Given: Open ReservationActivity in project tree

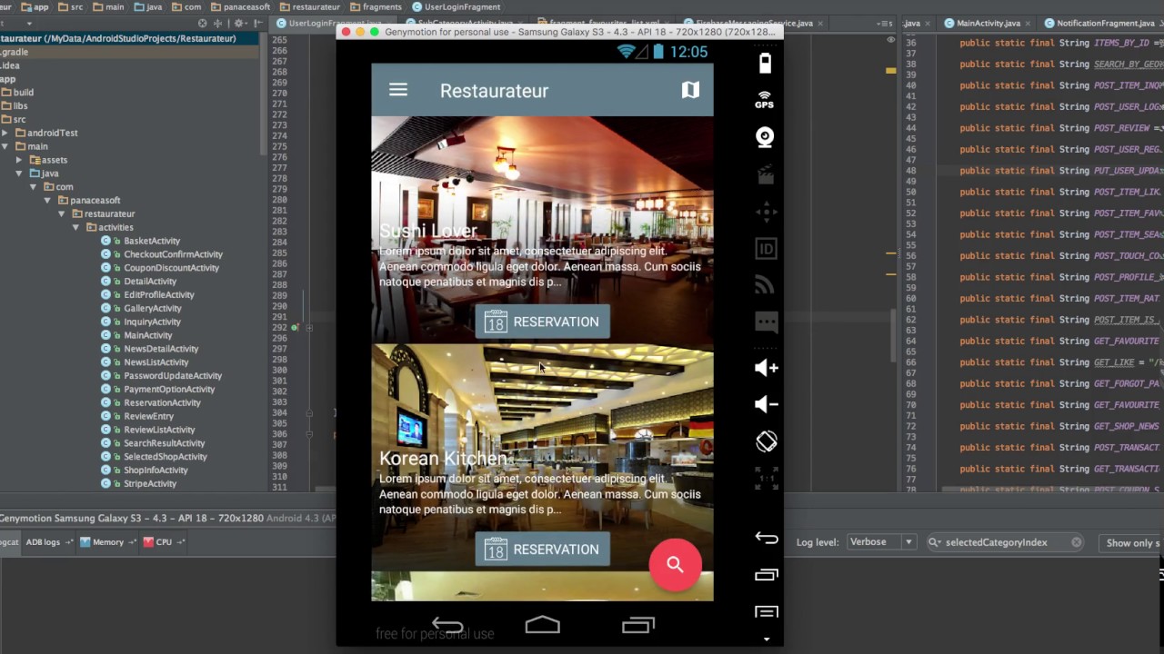Looking at the screenshot, I should coord(162,402).
